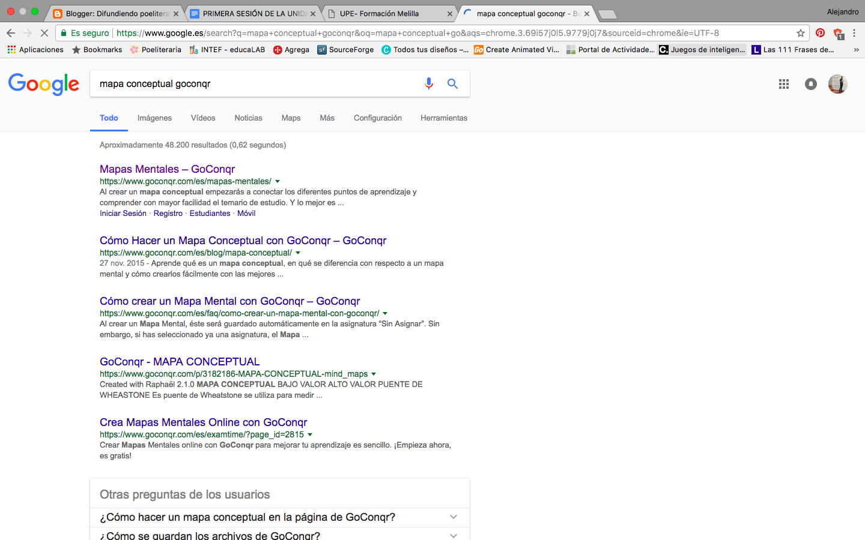Screen dimensions: 865x540
Task: Open the Configuración menu
Action: (378, 118)
